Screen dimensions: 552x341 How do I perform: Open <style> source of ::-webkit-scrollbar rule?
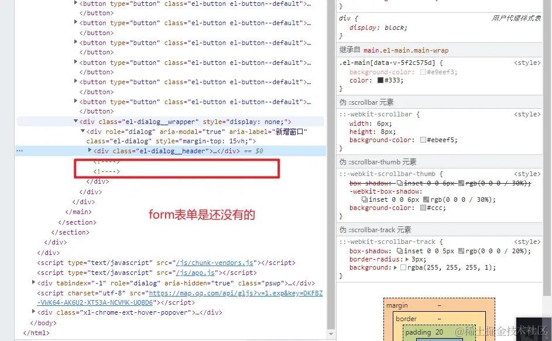[x=527, y=114]
